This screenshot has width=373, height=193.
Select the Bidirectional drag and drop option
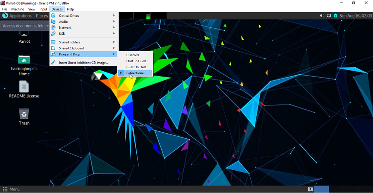pyautogui.click(x=135, y=73)
